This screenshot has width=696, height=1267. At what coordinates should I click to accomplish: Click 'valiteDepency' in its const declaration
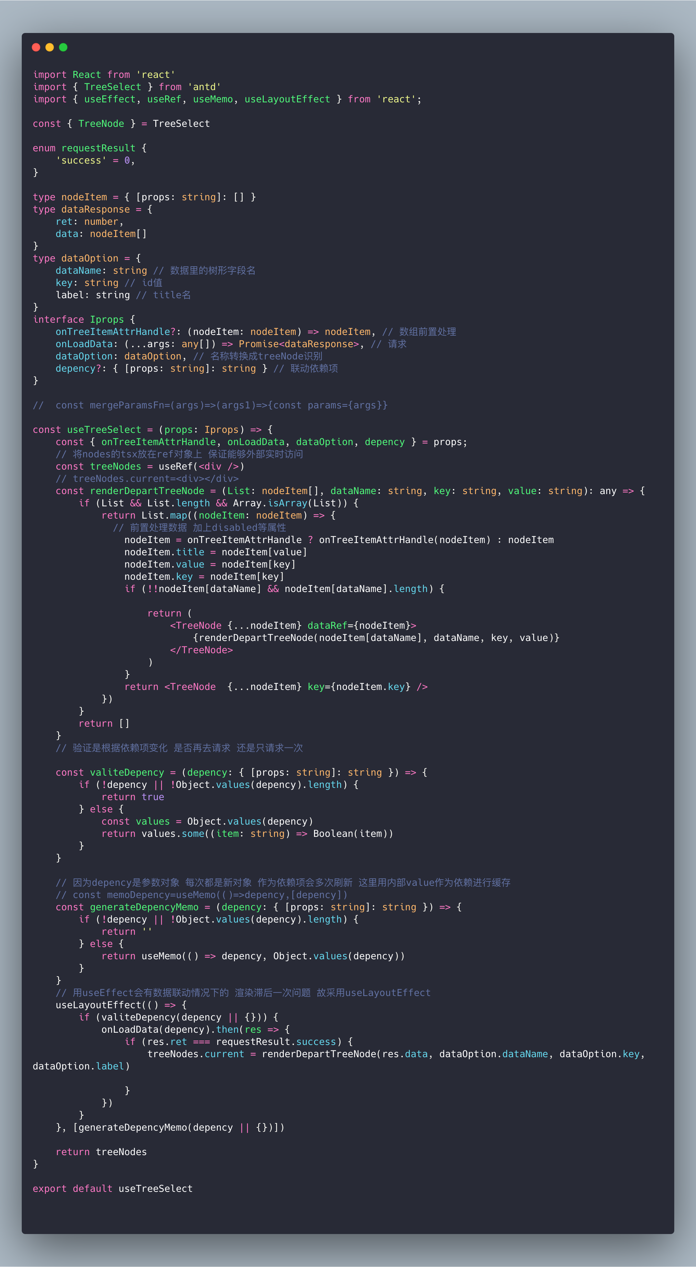click(127, 773)
